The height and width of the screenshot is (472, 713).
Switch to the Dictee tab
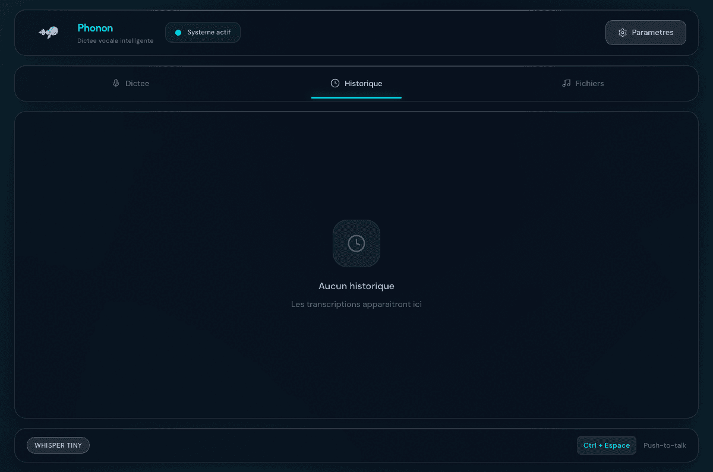131,83
